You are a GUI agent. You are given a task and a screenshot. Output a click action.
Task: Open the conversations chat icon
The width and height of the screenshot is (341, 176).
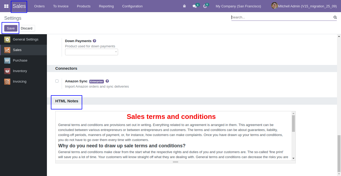pos(195,6)
